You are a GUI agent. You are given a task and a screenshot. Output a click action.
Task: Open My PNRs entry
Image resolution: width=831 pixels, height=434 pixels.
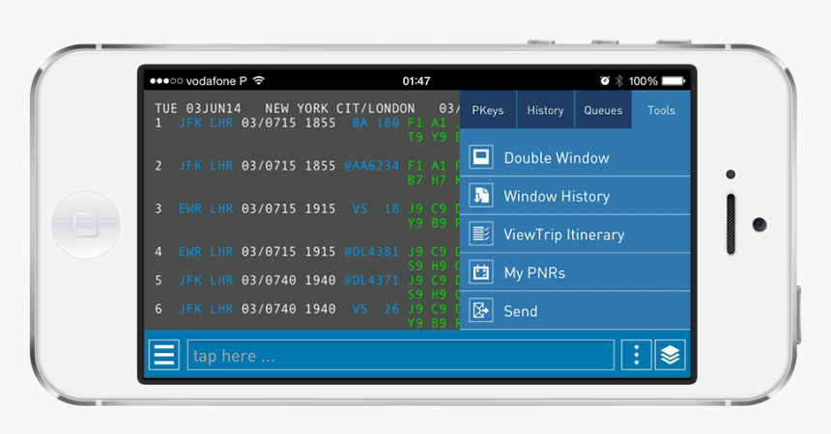click(575, 272)
